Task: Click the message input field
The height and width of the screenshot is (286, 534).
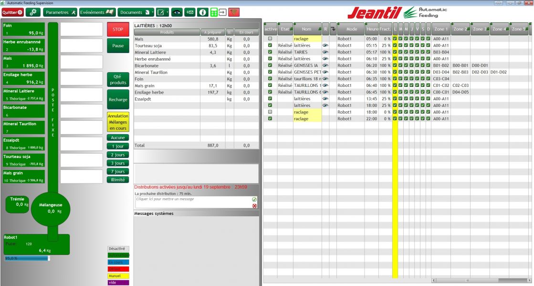Action: tap(192, 202)
